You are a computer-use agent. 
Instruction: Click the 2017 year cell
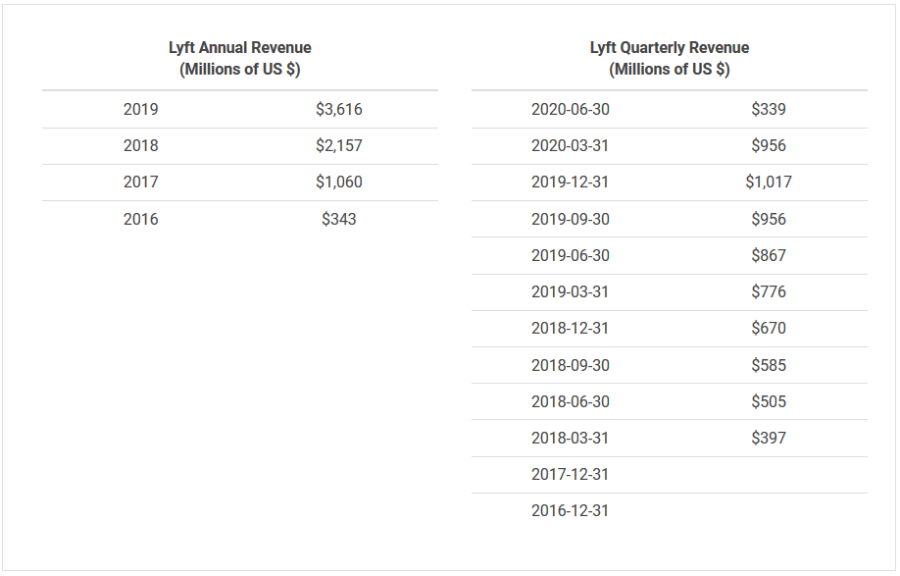click(140, 183)
